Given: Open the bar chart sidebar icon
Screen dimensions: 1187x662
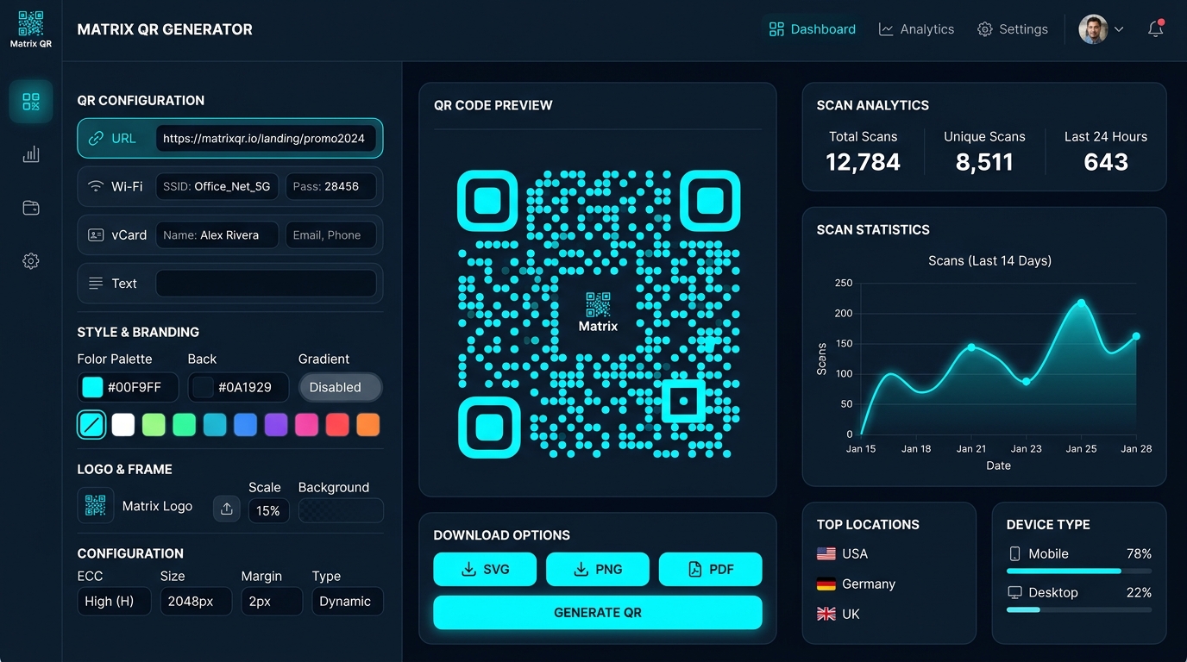Looking at the screenshot, I should [31, 154].
